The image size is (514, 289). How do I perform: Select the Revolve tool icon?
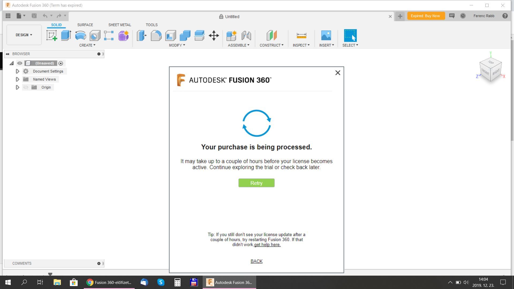pos(80,35)
